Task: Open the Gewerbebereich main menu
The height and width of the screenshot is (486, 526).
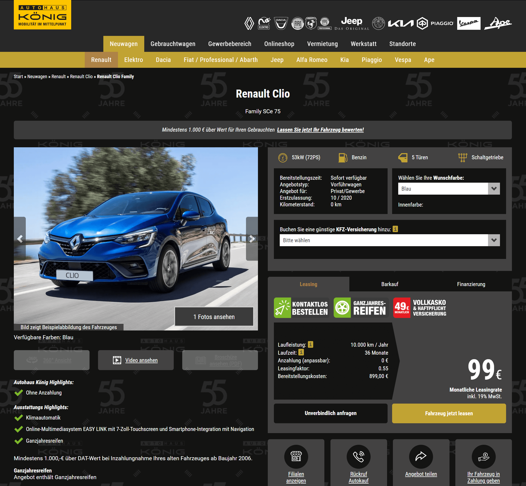Action: point(230,44)
